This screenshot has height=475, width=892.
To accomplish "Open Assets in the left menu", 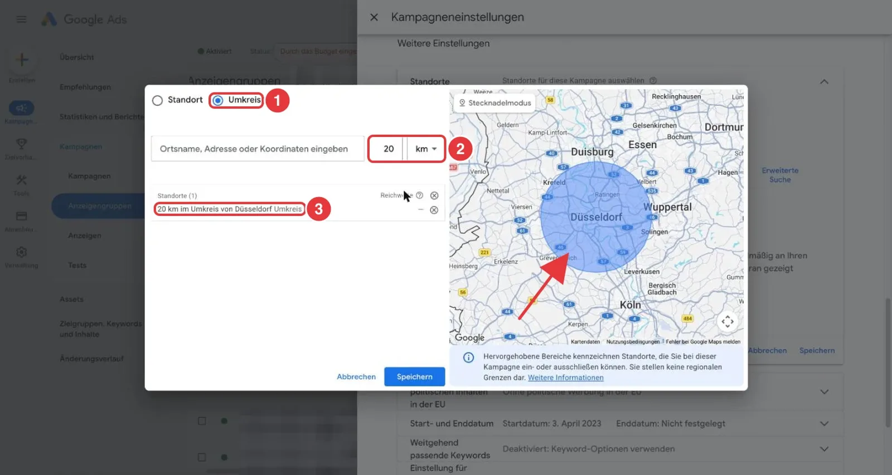I will tap(71, 300).
